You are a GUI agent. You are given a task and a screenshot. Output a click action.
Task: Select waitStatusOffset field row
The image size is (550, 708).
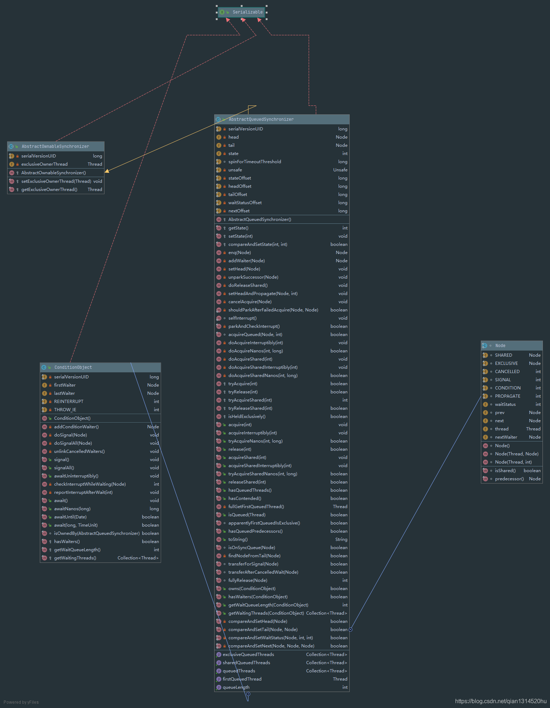282,203
